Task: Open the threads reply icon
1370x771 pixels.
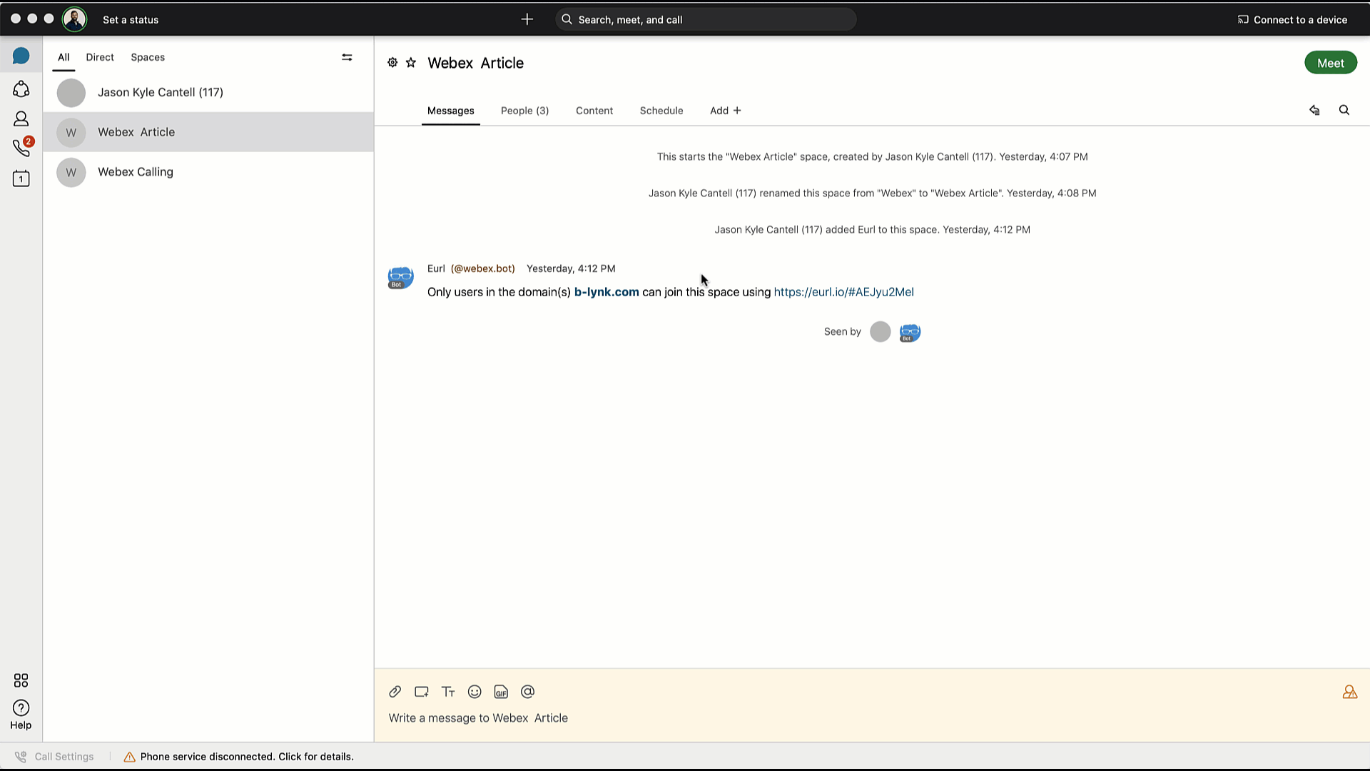Action: [1314, 110]
